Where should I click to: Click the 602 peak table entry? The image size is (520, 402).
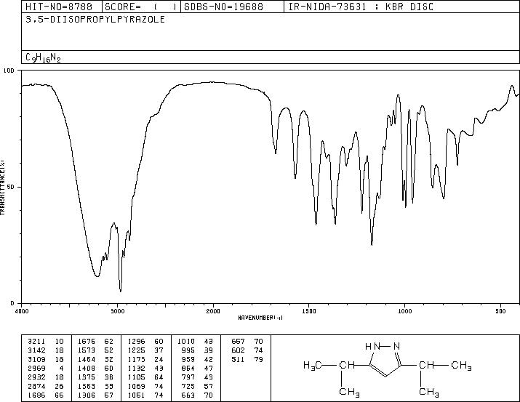pyautogui.click(x=247, y=350)
